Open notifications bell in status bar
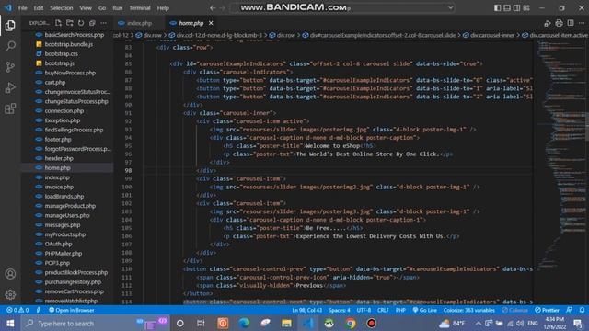The height and width of the screenshot is (331, 589). coord(582,310)
